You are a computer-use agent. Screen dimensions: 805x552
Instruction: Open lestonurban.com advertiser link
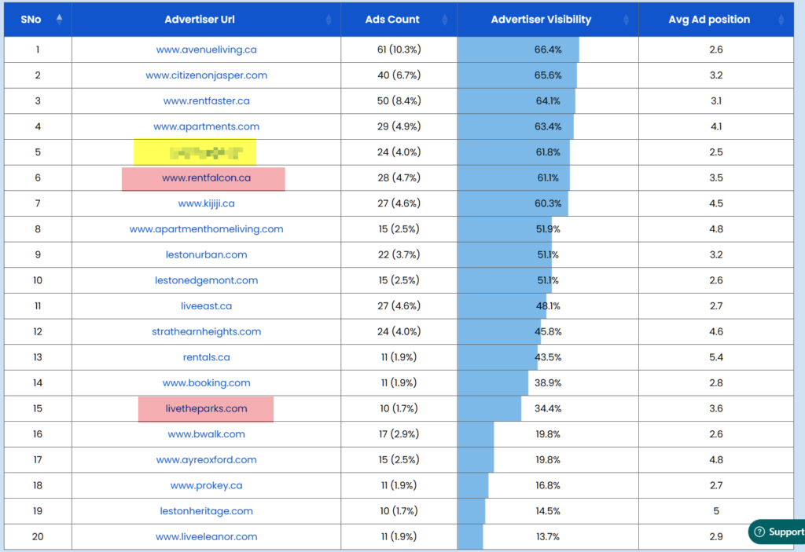tap(207, 255)
